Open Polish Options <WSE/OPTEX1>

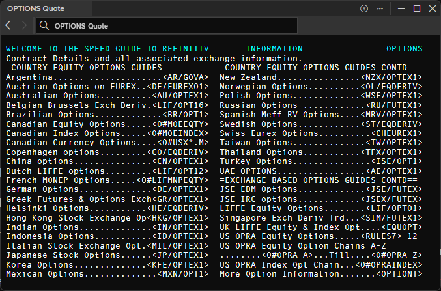click(391, 96)
